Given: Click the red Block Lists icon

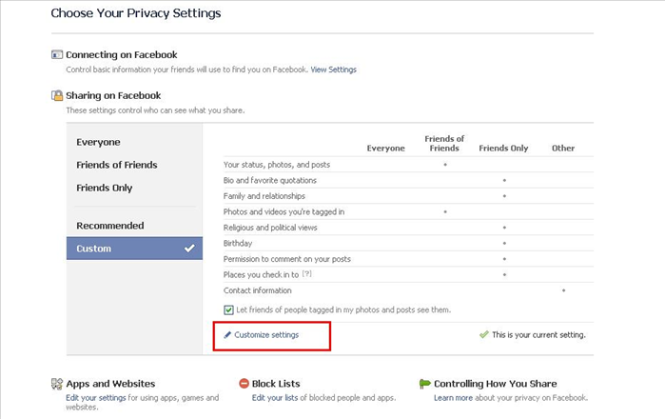Looking at the screenshot, I should point(244,384).
